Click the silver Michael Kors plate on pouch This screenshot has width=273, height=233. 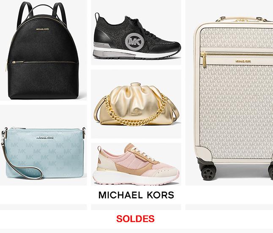tap(45, 138)
